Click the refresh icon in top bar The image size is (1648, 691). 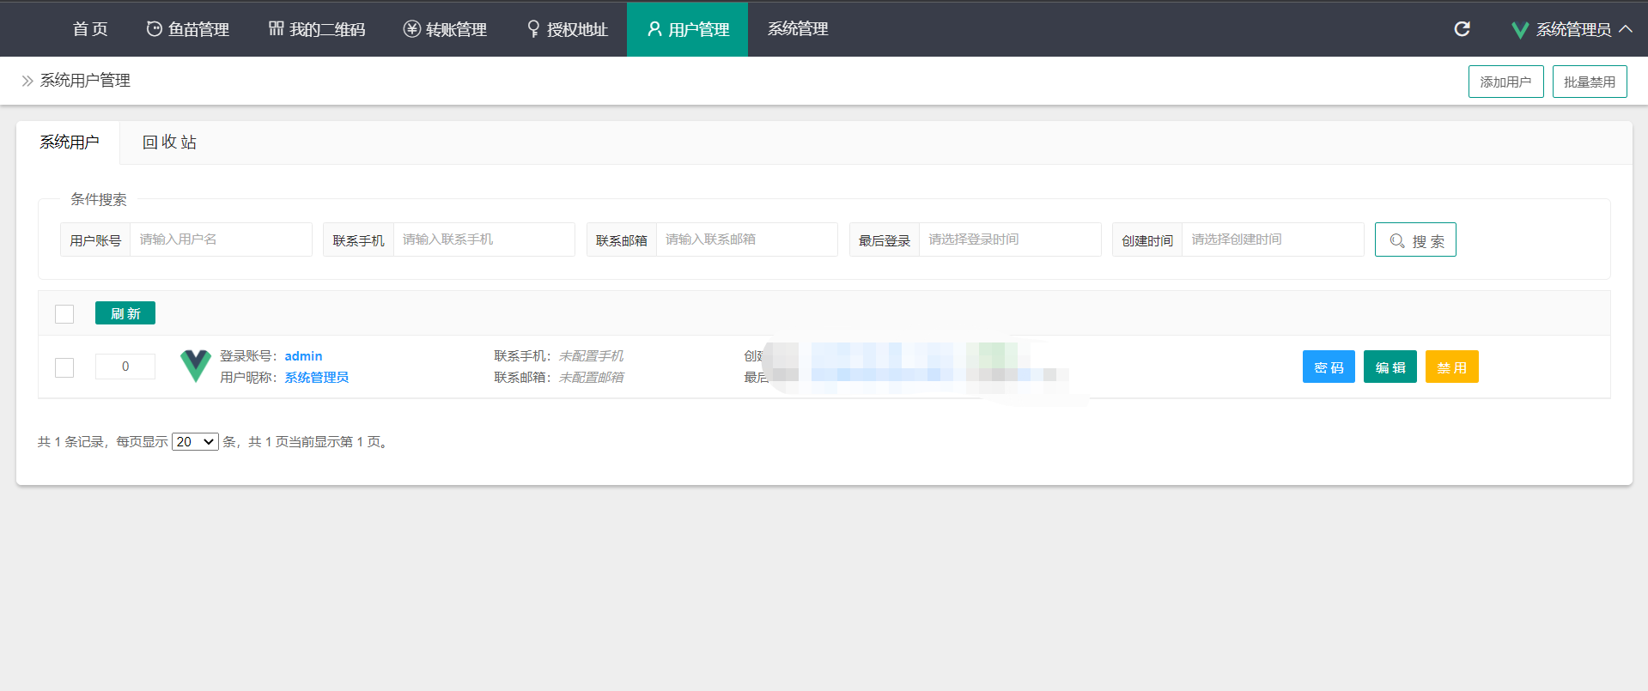click(x=1462, y=29)
